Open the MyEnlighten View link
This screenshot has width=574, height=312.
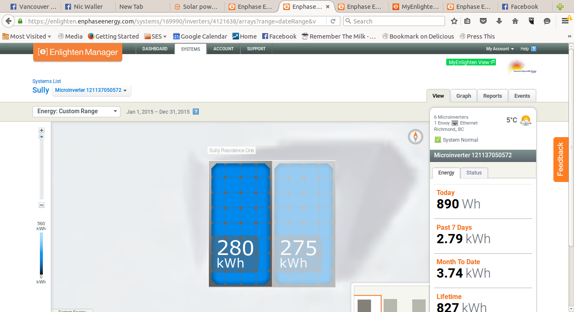[x=471, y=62]
